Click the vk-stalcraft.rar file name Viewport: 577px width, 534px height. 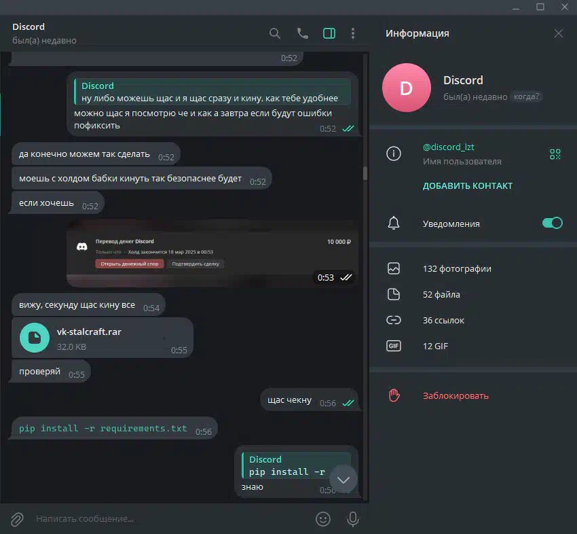tap(89, 332)
